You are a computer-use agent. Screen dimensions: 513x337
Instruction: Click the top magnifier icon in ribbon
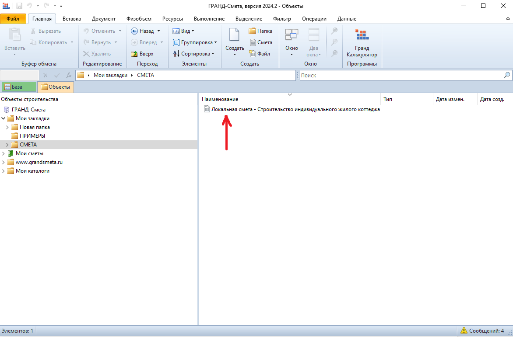point(334,31)
